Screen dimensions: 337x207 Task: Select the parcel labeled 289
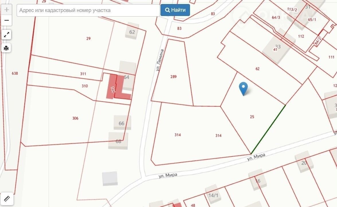[x=173, y=77]
